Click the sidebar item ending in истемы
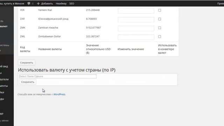The height and width of the screenshot is (126, 224). pos(5,45)
